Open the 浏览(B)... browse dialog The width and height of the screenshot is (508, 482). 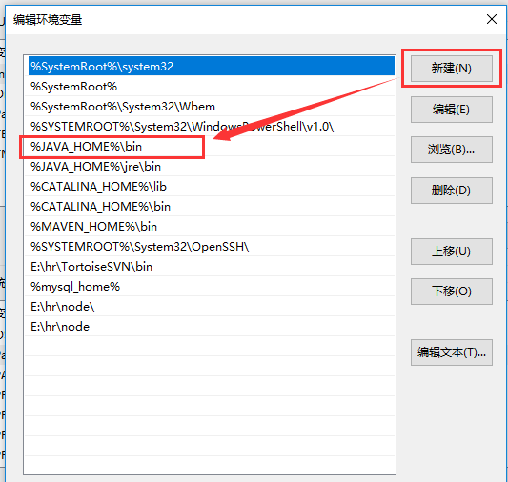(452, 150)
